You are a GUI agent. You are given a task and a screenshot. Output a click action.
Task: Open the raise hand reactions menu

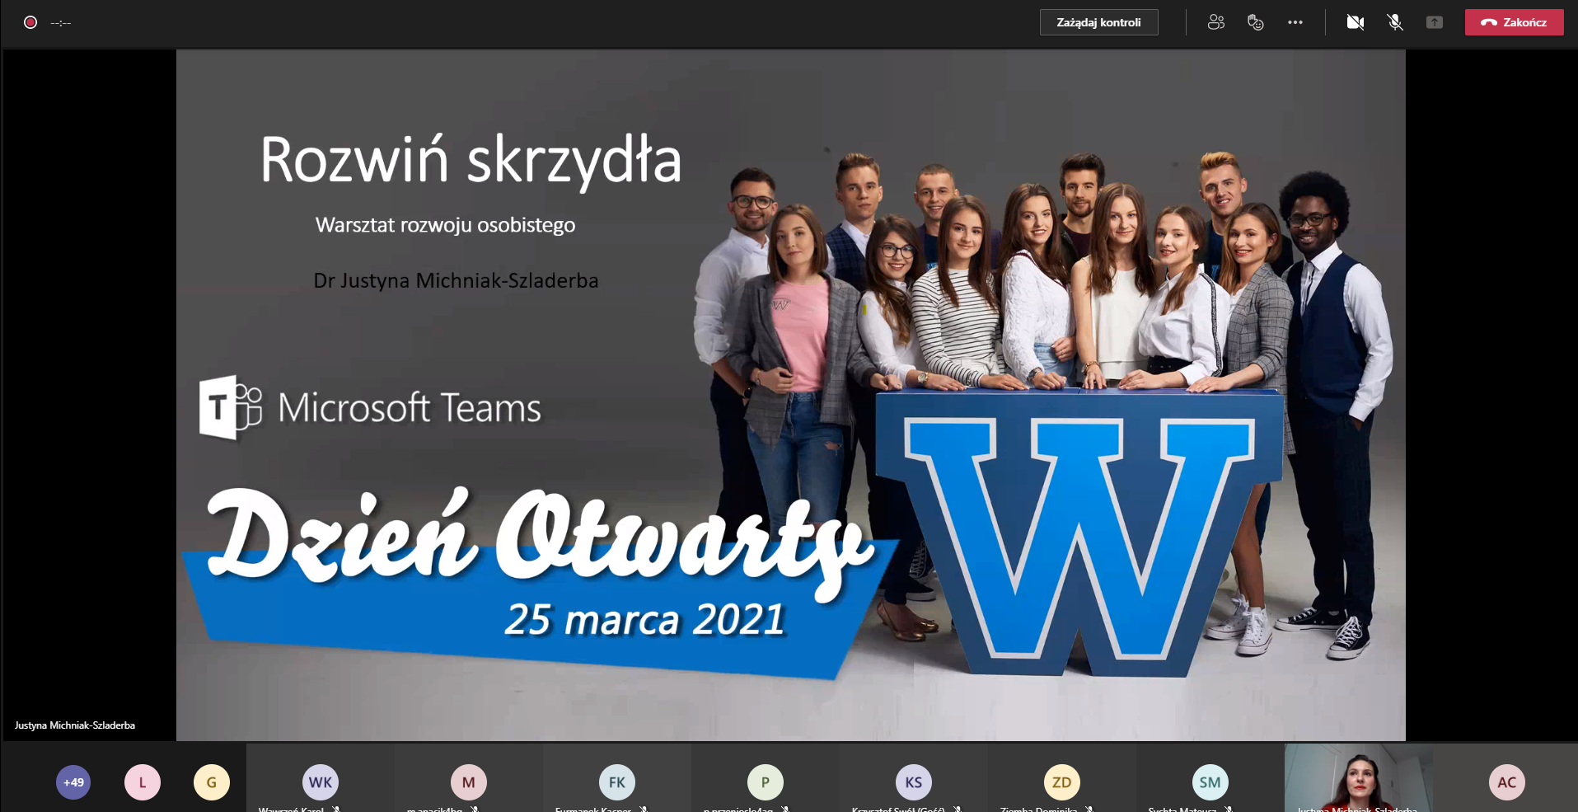pos(1255,22)
